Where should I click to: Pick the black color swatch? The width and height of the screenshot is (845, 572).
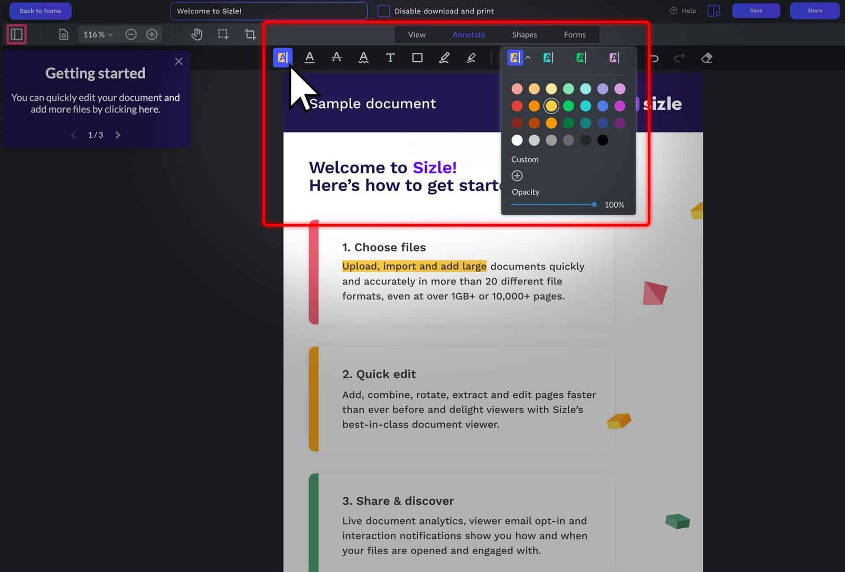(603, 140)
